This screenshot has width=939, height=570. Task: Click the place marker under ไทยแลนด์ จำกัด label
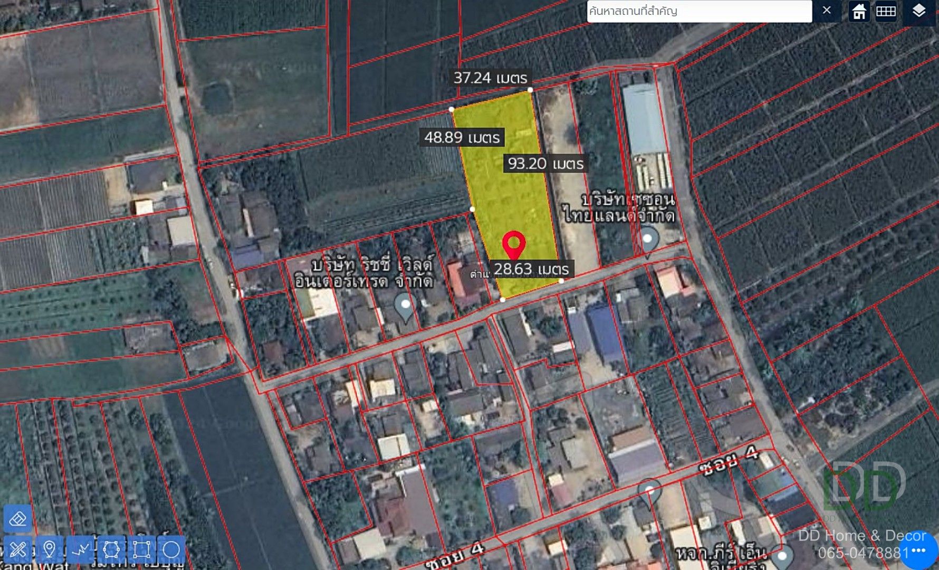pos(648,240)
